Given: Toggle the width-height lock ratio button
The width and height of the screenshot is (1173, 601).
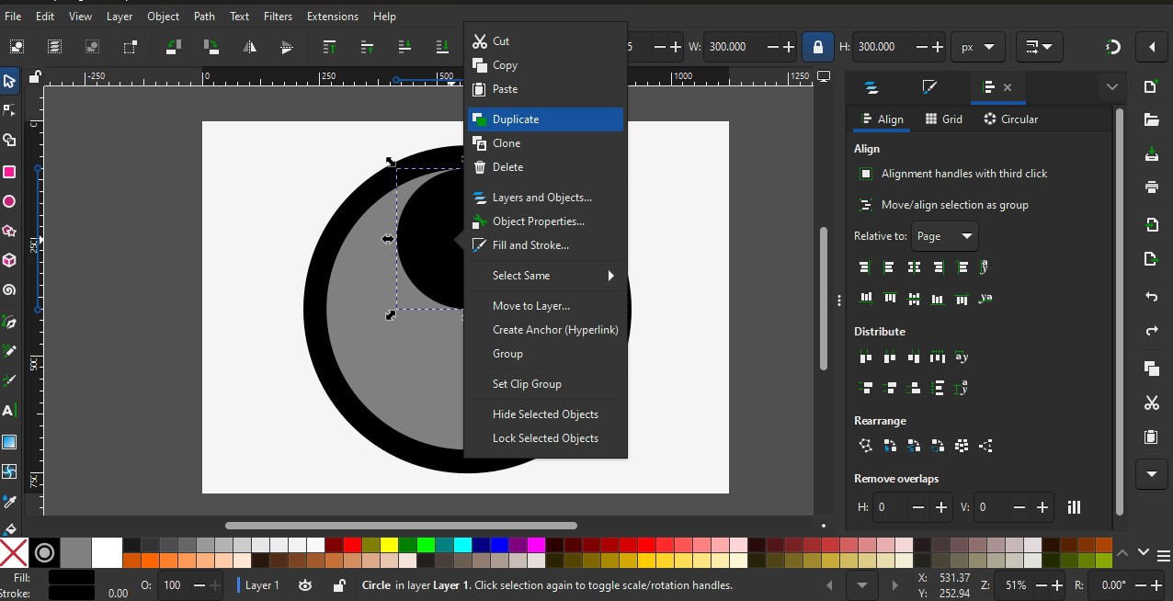Looking at the screenshot, I should tap(816, 46).
